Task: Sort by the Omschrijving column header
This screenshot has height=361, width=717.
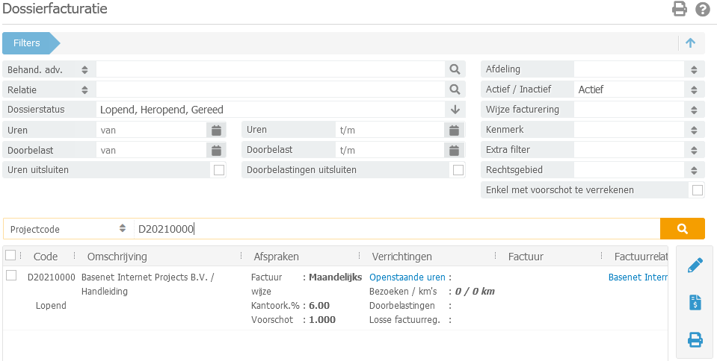Action: (x=117, y=257)
